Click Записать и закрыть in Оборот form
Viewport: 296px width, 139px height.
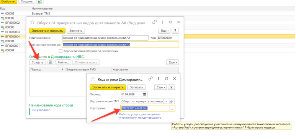47,31
